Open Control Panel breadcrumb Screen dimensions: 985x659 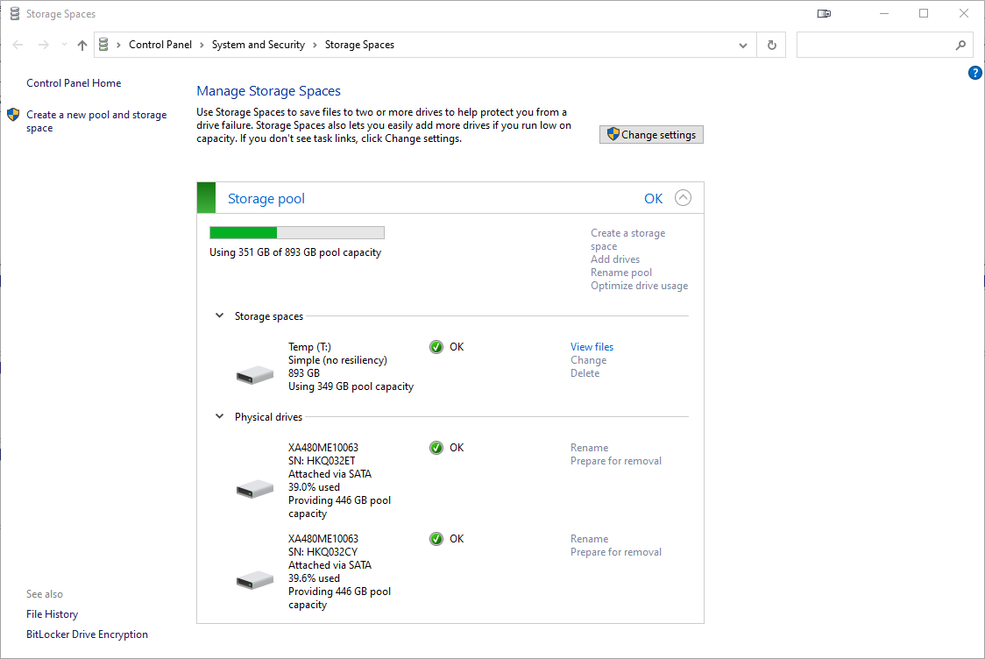[x=160, y=45]
